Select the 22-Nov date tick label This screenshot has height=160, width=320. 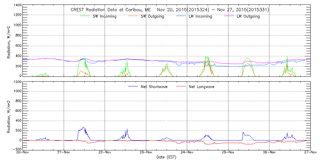click(105, 153)
